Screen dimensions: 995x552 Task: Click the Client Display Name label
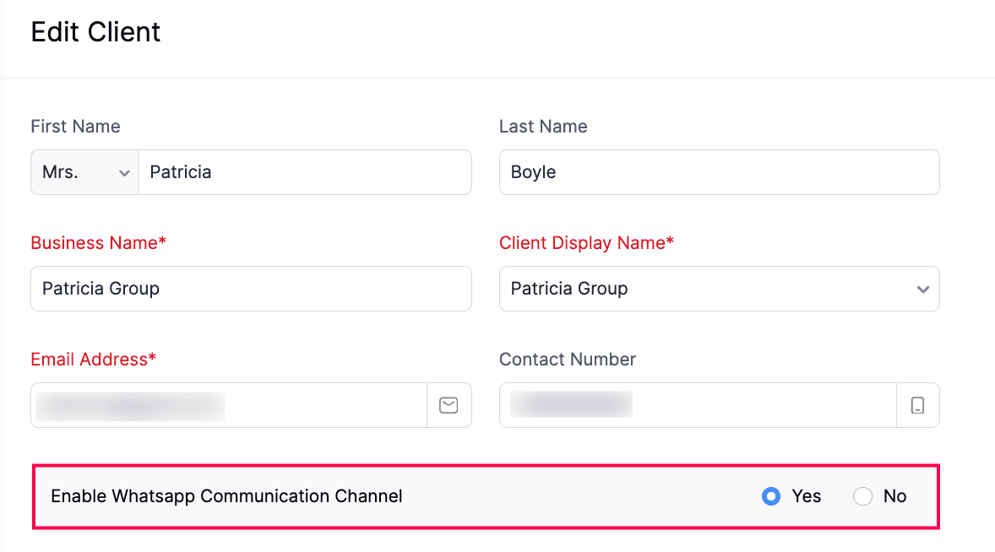pos(586,242)
